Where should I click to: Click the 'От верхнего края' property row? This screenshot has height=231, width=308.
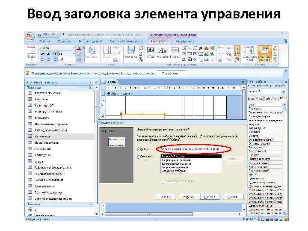(x=265, y=139)
